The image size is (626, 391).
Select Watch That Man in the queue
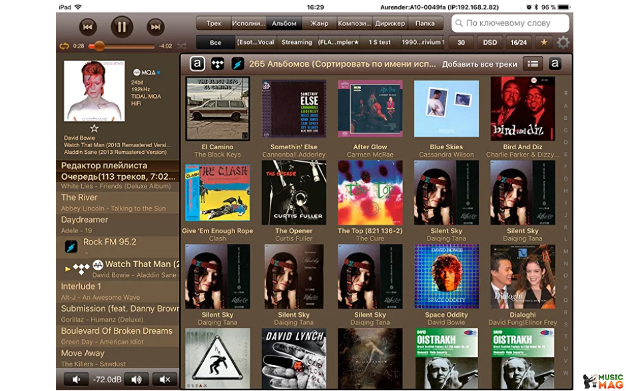(118, 269)
